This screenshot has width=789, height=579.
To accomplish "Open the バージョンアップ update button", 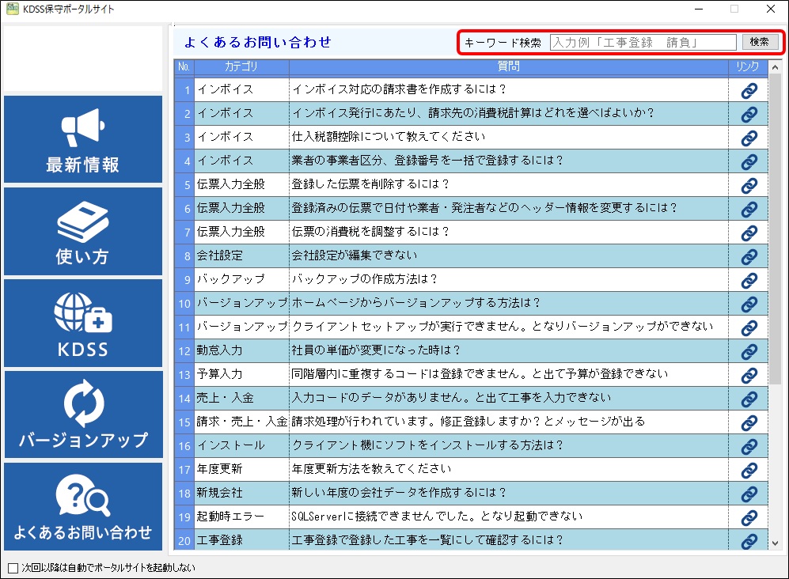I will coord(83,414).
